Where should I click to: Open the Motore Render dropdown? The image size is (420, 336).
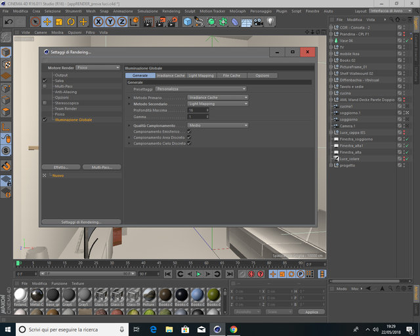tap(98, 68)
